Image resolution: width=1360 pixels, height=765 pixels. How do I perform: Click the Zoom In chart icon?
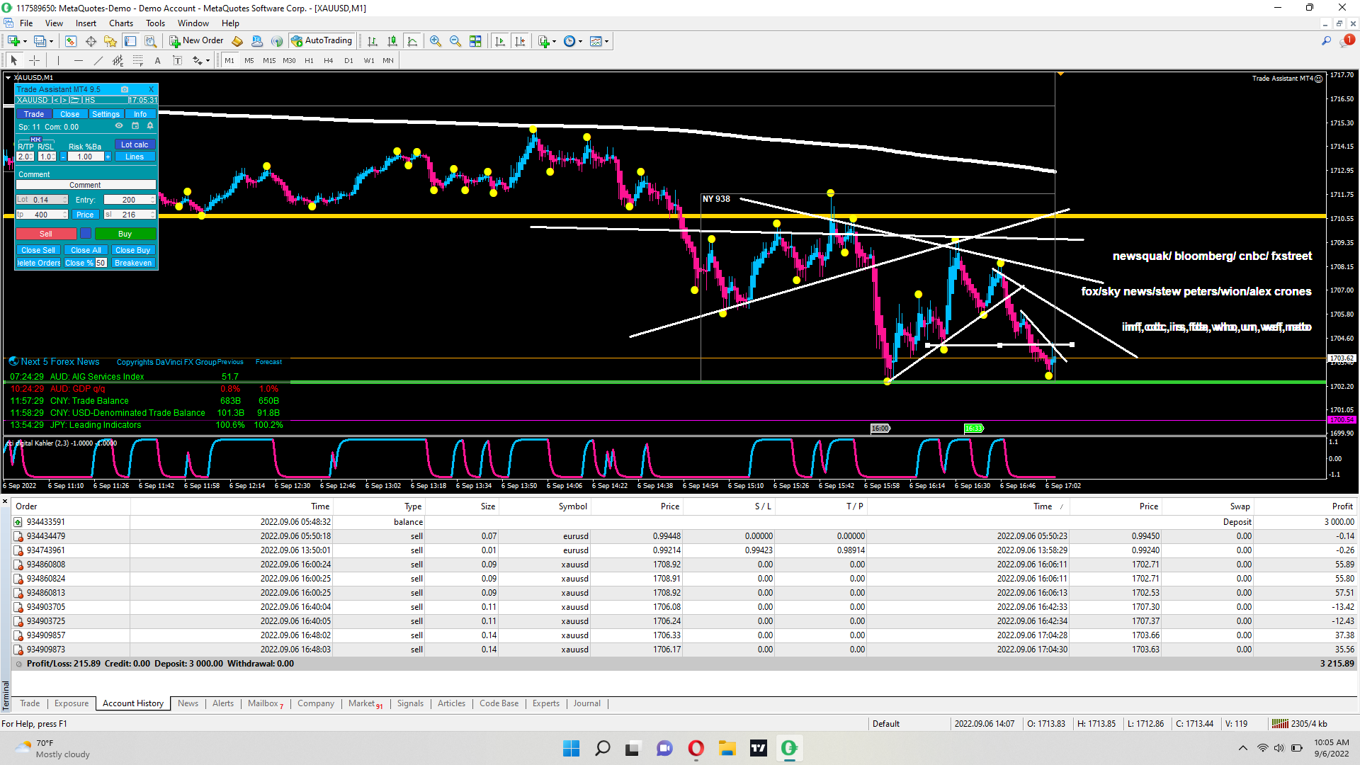pyautogui.click(x=435, y=41)
